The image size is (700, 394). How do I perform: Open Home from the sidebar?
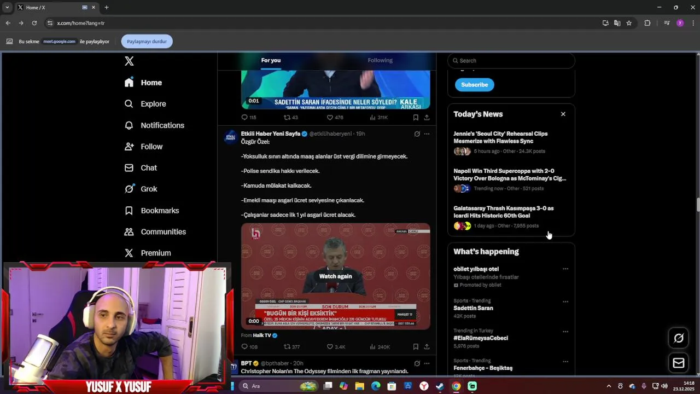pos(143,83)
